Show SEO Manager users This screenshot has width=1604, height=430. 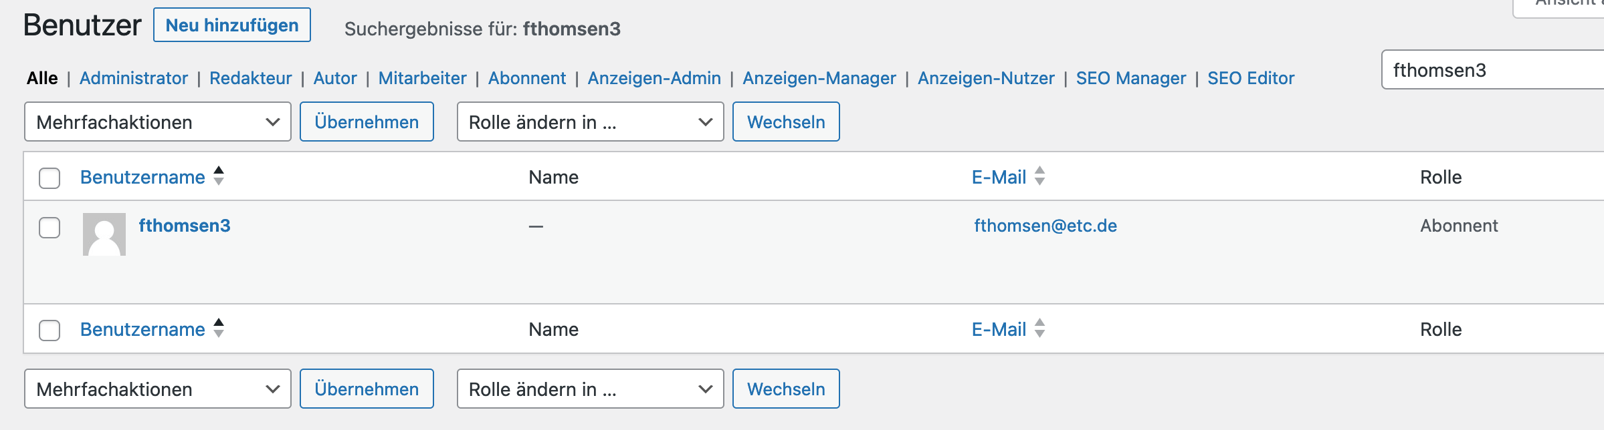(1130, 78)
